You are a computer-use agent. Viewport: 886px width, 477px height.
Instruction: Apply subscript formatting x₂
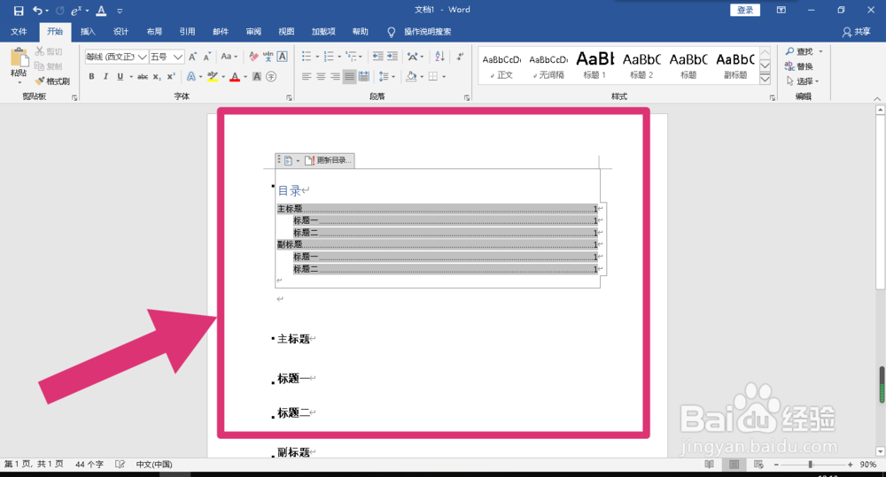click(x=157, y=76)
